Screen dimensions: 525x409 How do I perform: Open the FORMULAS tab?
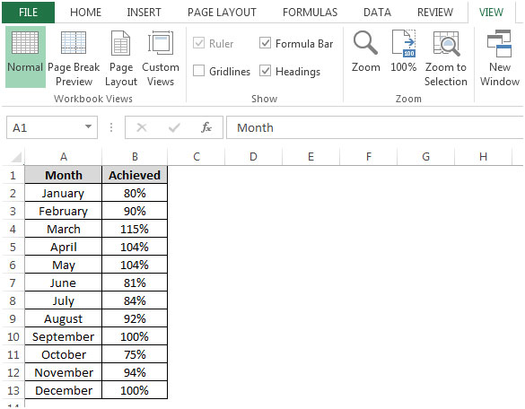(310, 13)
